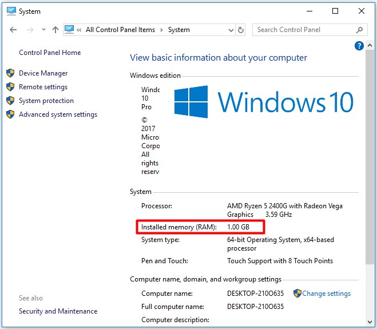Viewport: 377px width, 329px height.
Task: Minimize the System window
Action: [x=309, y=11]
